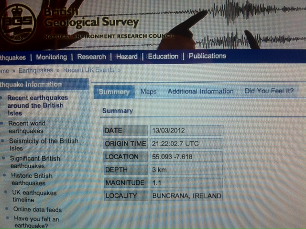306x229 pixels.
Task: Click Natural Environment Research Council text
Action: [x=109, y=36]
